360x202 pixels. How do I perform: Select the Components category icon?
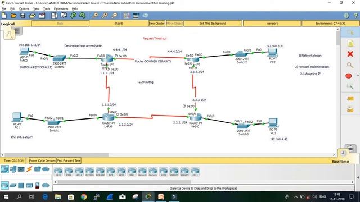click(x=21, y=169)
